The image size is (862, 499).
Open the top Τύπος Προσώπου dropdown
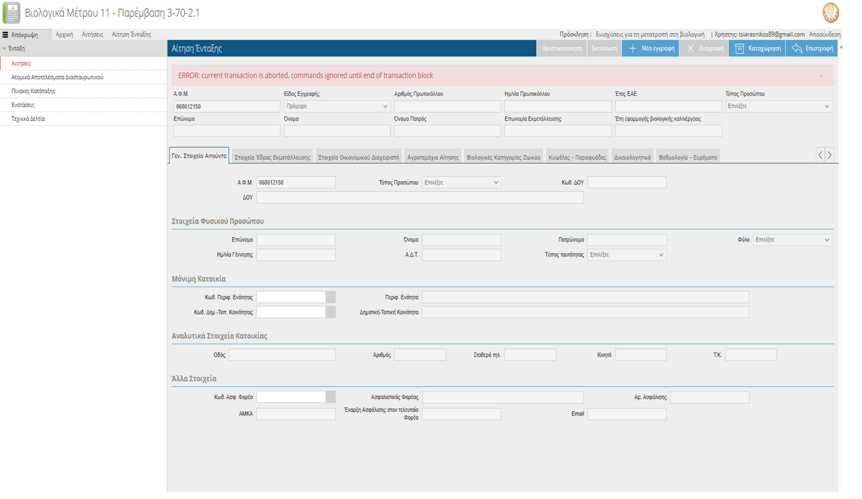click(778, 106)
